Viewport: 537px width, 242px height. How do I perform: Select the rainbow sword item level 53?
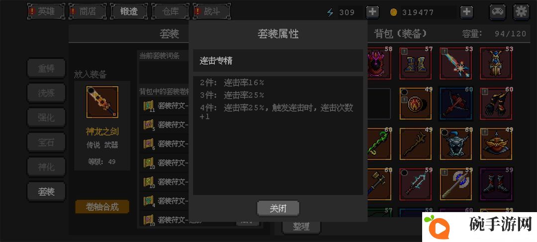[456, 63]
